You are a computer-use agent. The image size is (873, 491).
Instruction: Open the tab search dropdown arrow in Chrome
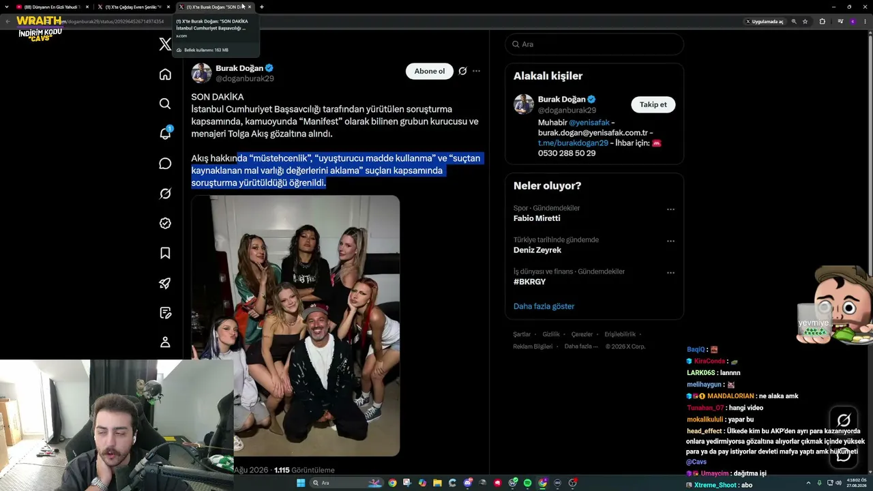point(8,7)
